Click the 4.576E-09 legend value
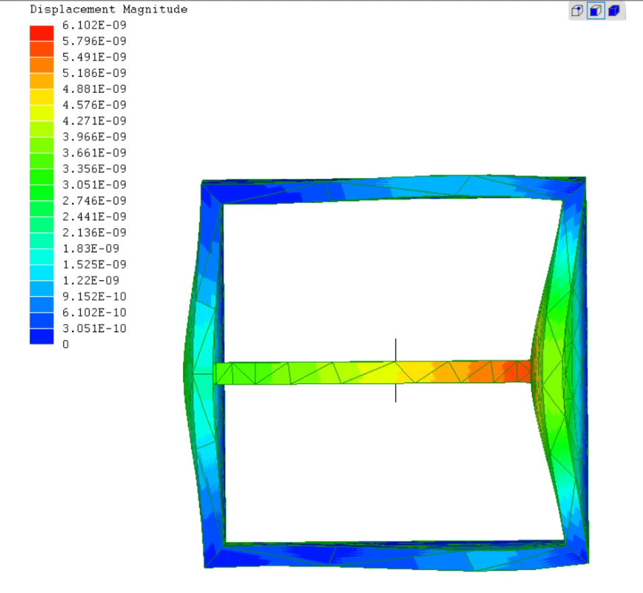643x593 pixels. point(94,106)
